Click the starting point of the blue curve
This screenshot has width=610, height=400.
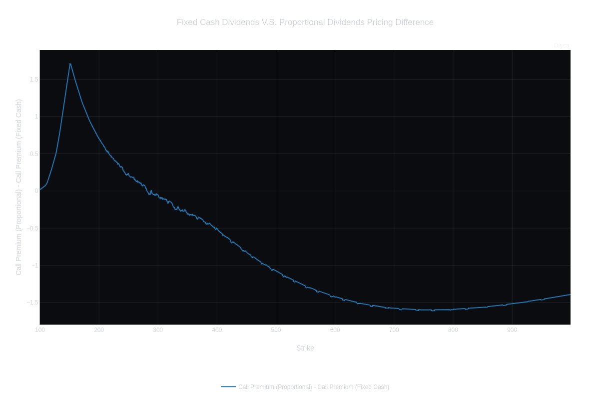pyautogui.click(x=42, y=189)
